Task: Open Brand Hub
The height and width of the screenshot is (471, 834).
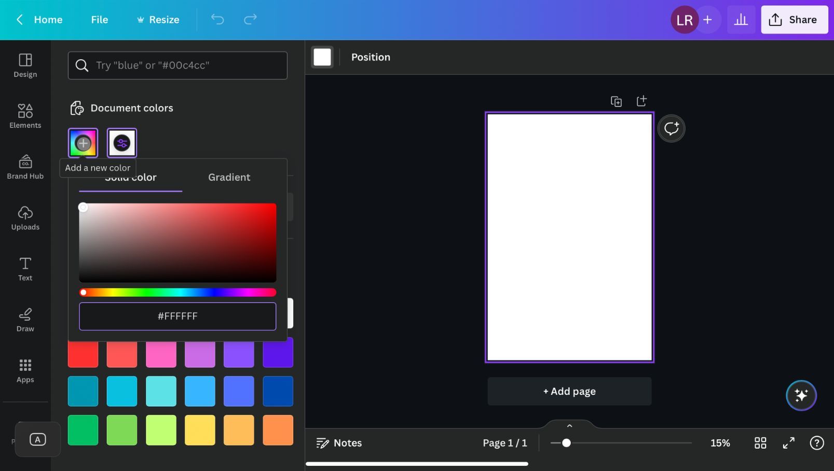Action: (x=25, y=167)
